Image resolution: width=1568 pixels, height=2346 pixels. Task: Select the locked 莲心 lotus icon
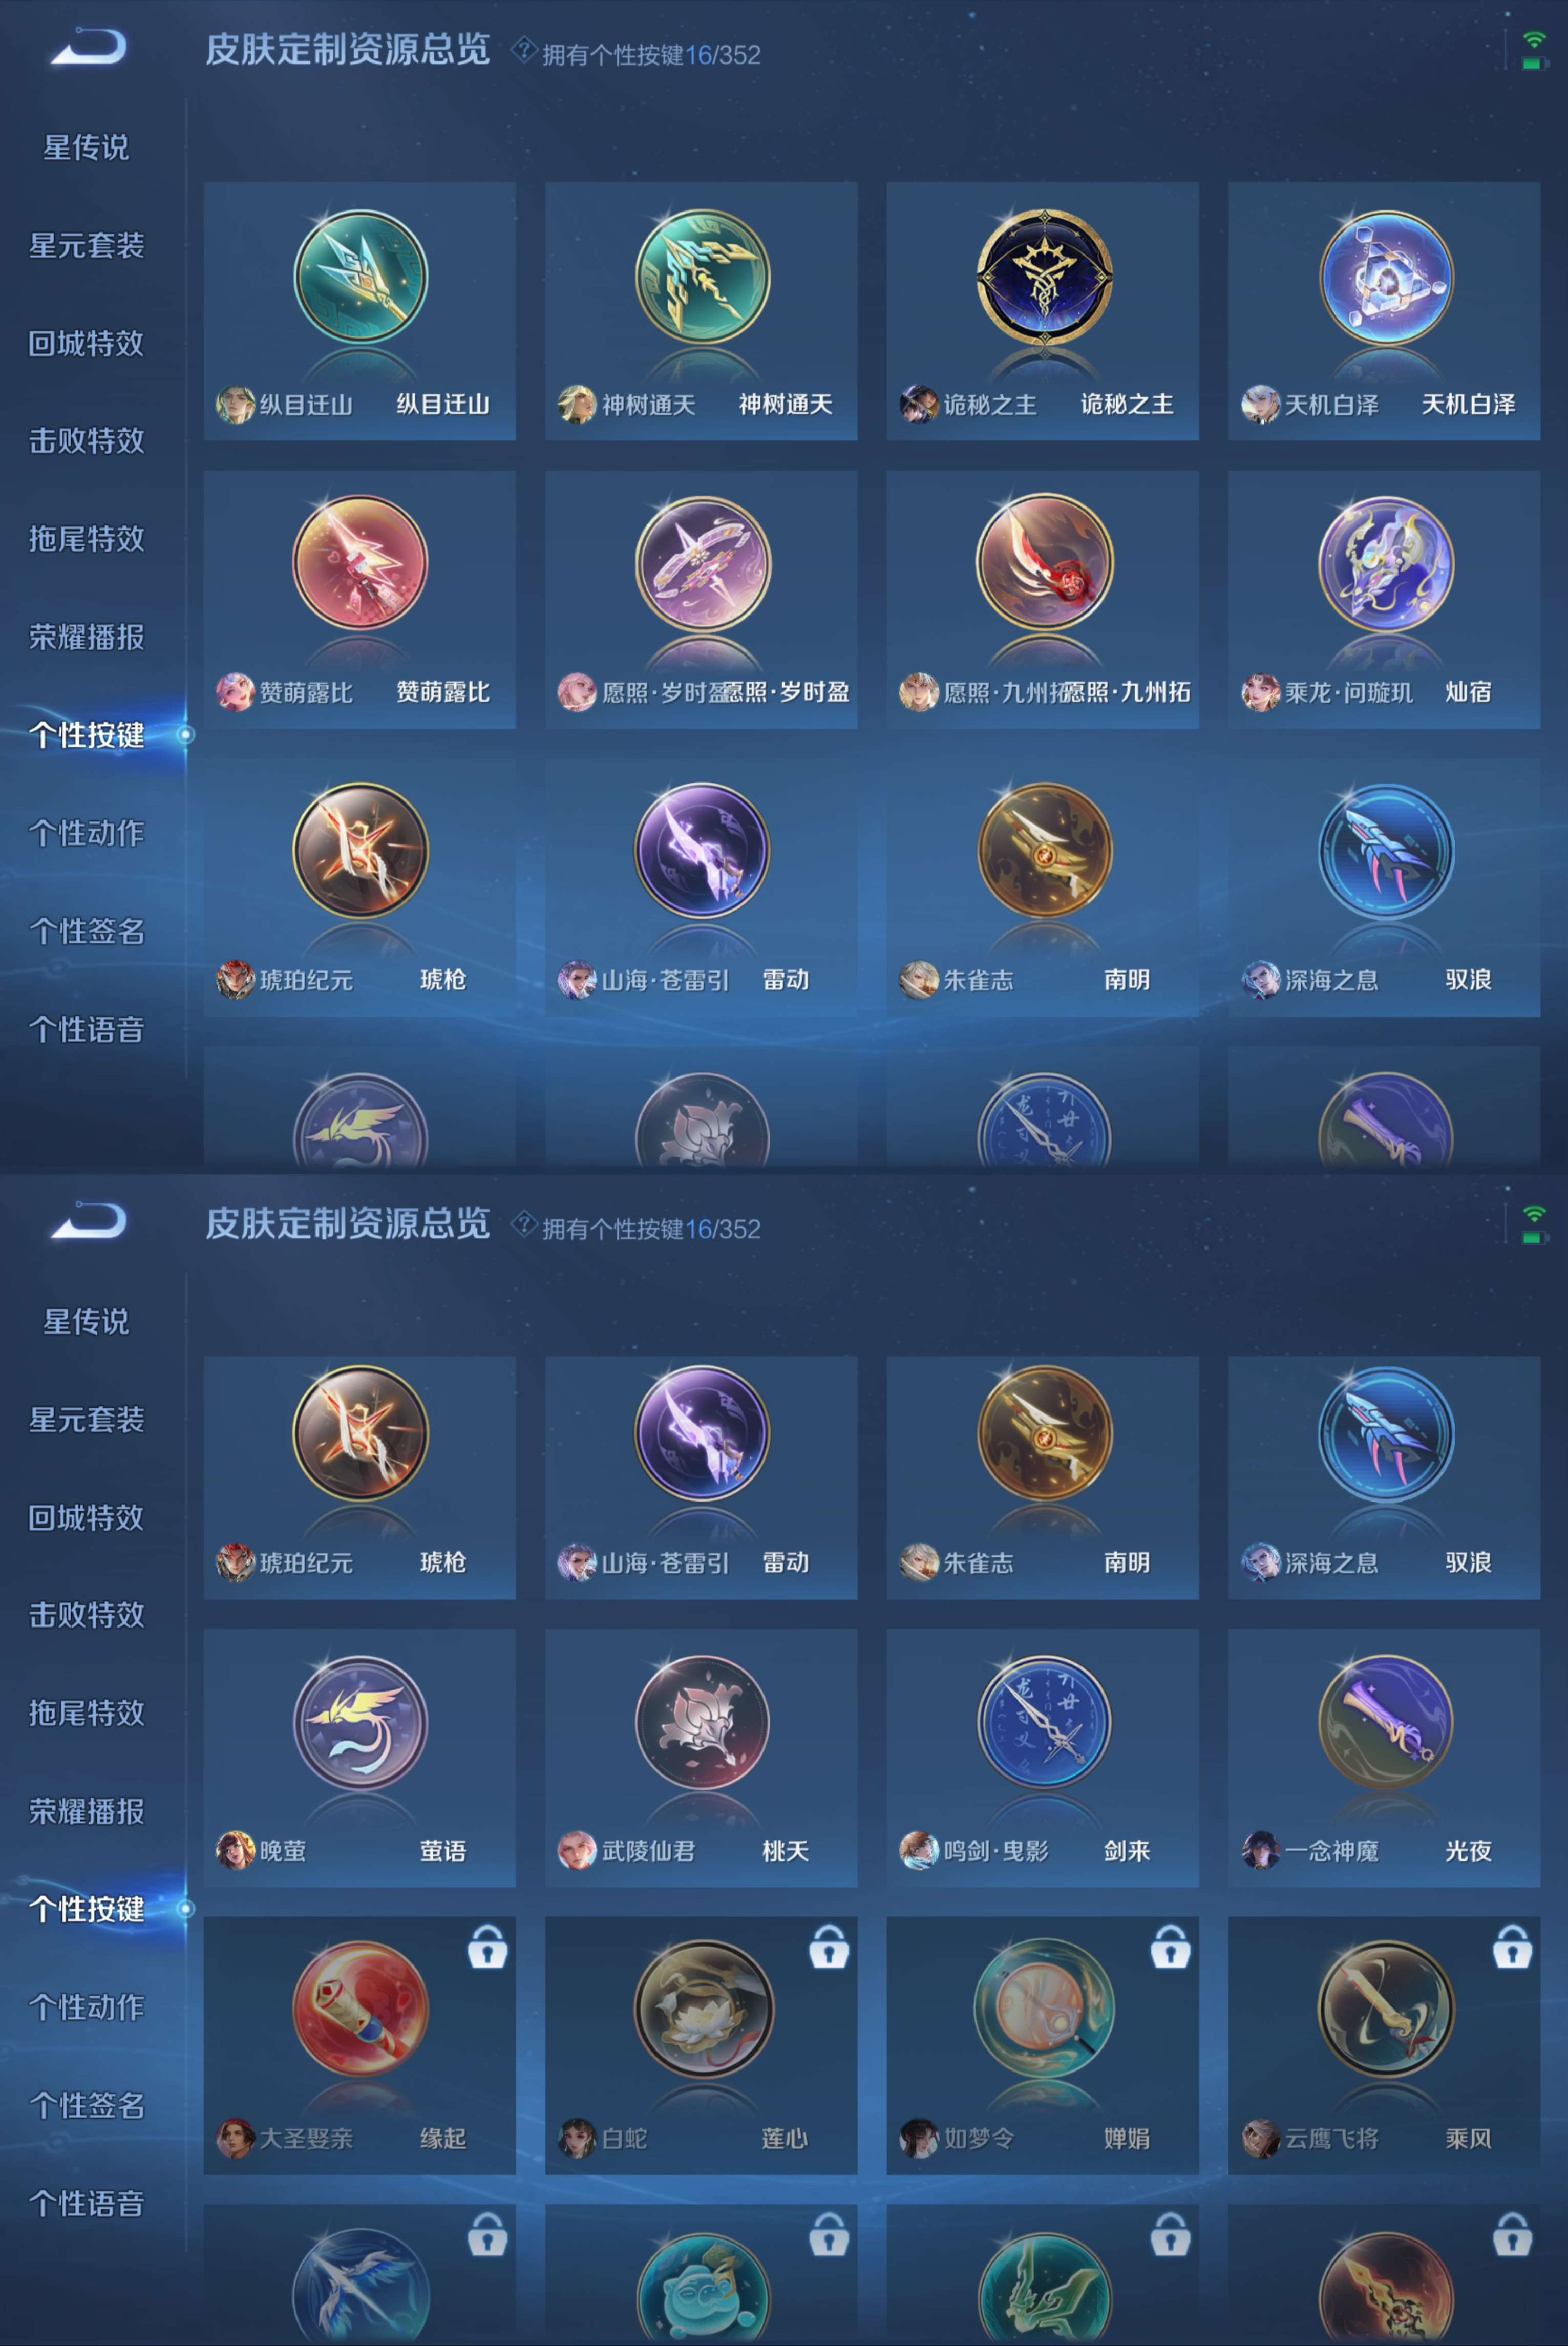[702, 2008]
